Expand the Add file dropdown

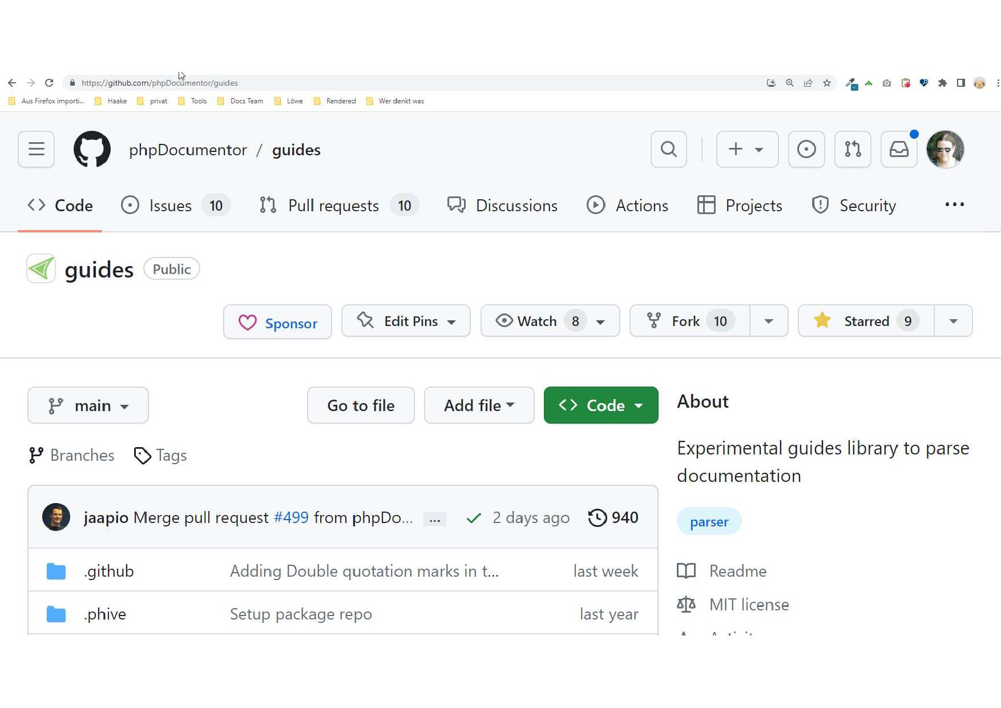pyautogui.click(x=479, y=405)
